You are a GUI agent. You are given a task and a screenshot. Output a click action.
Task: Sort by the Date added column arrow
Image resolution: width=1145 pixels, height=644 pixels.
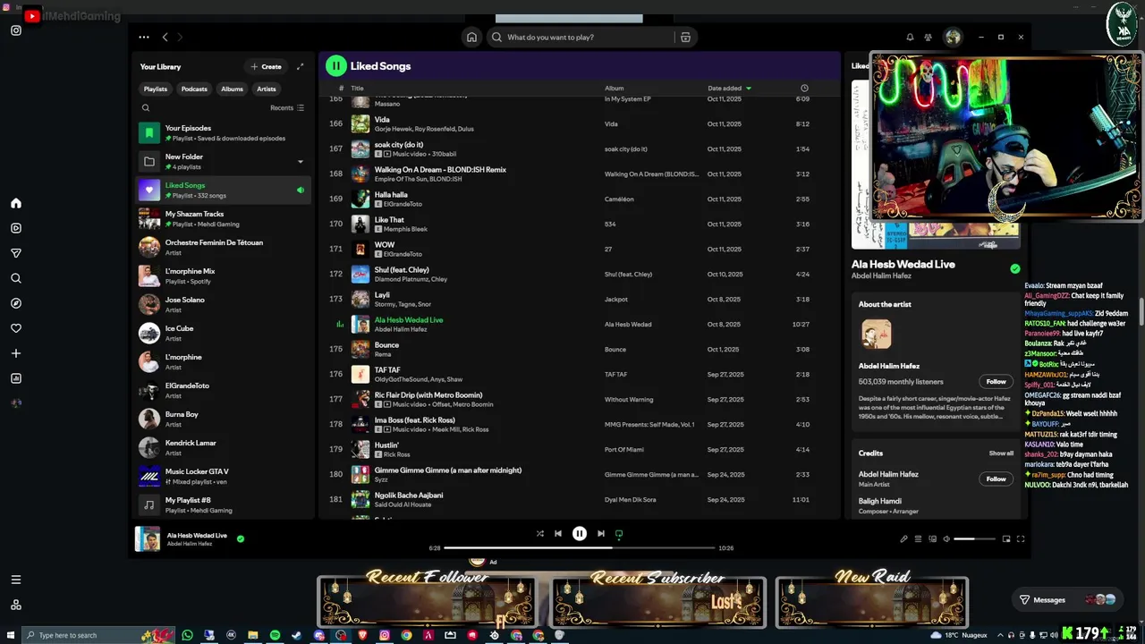[749, 89]
